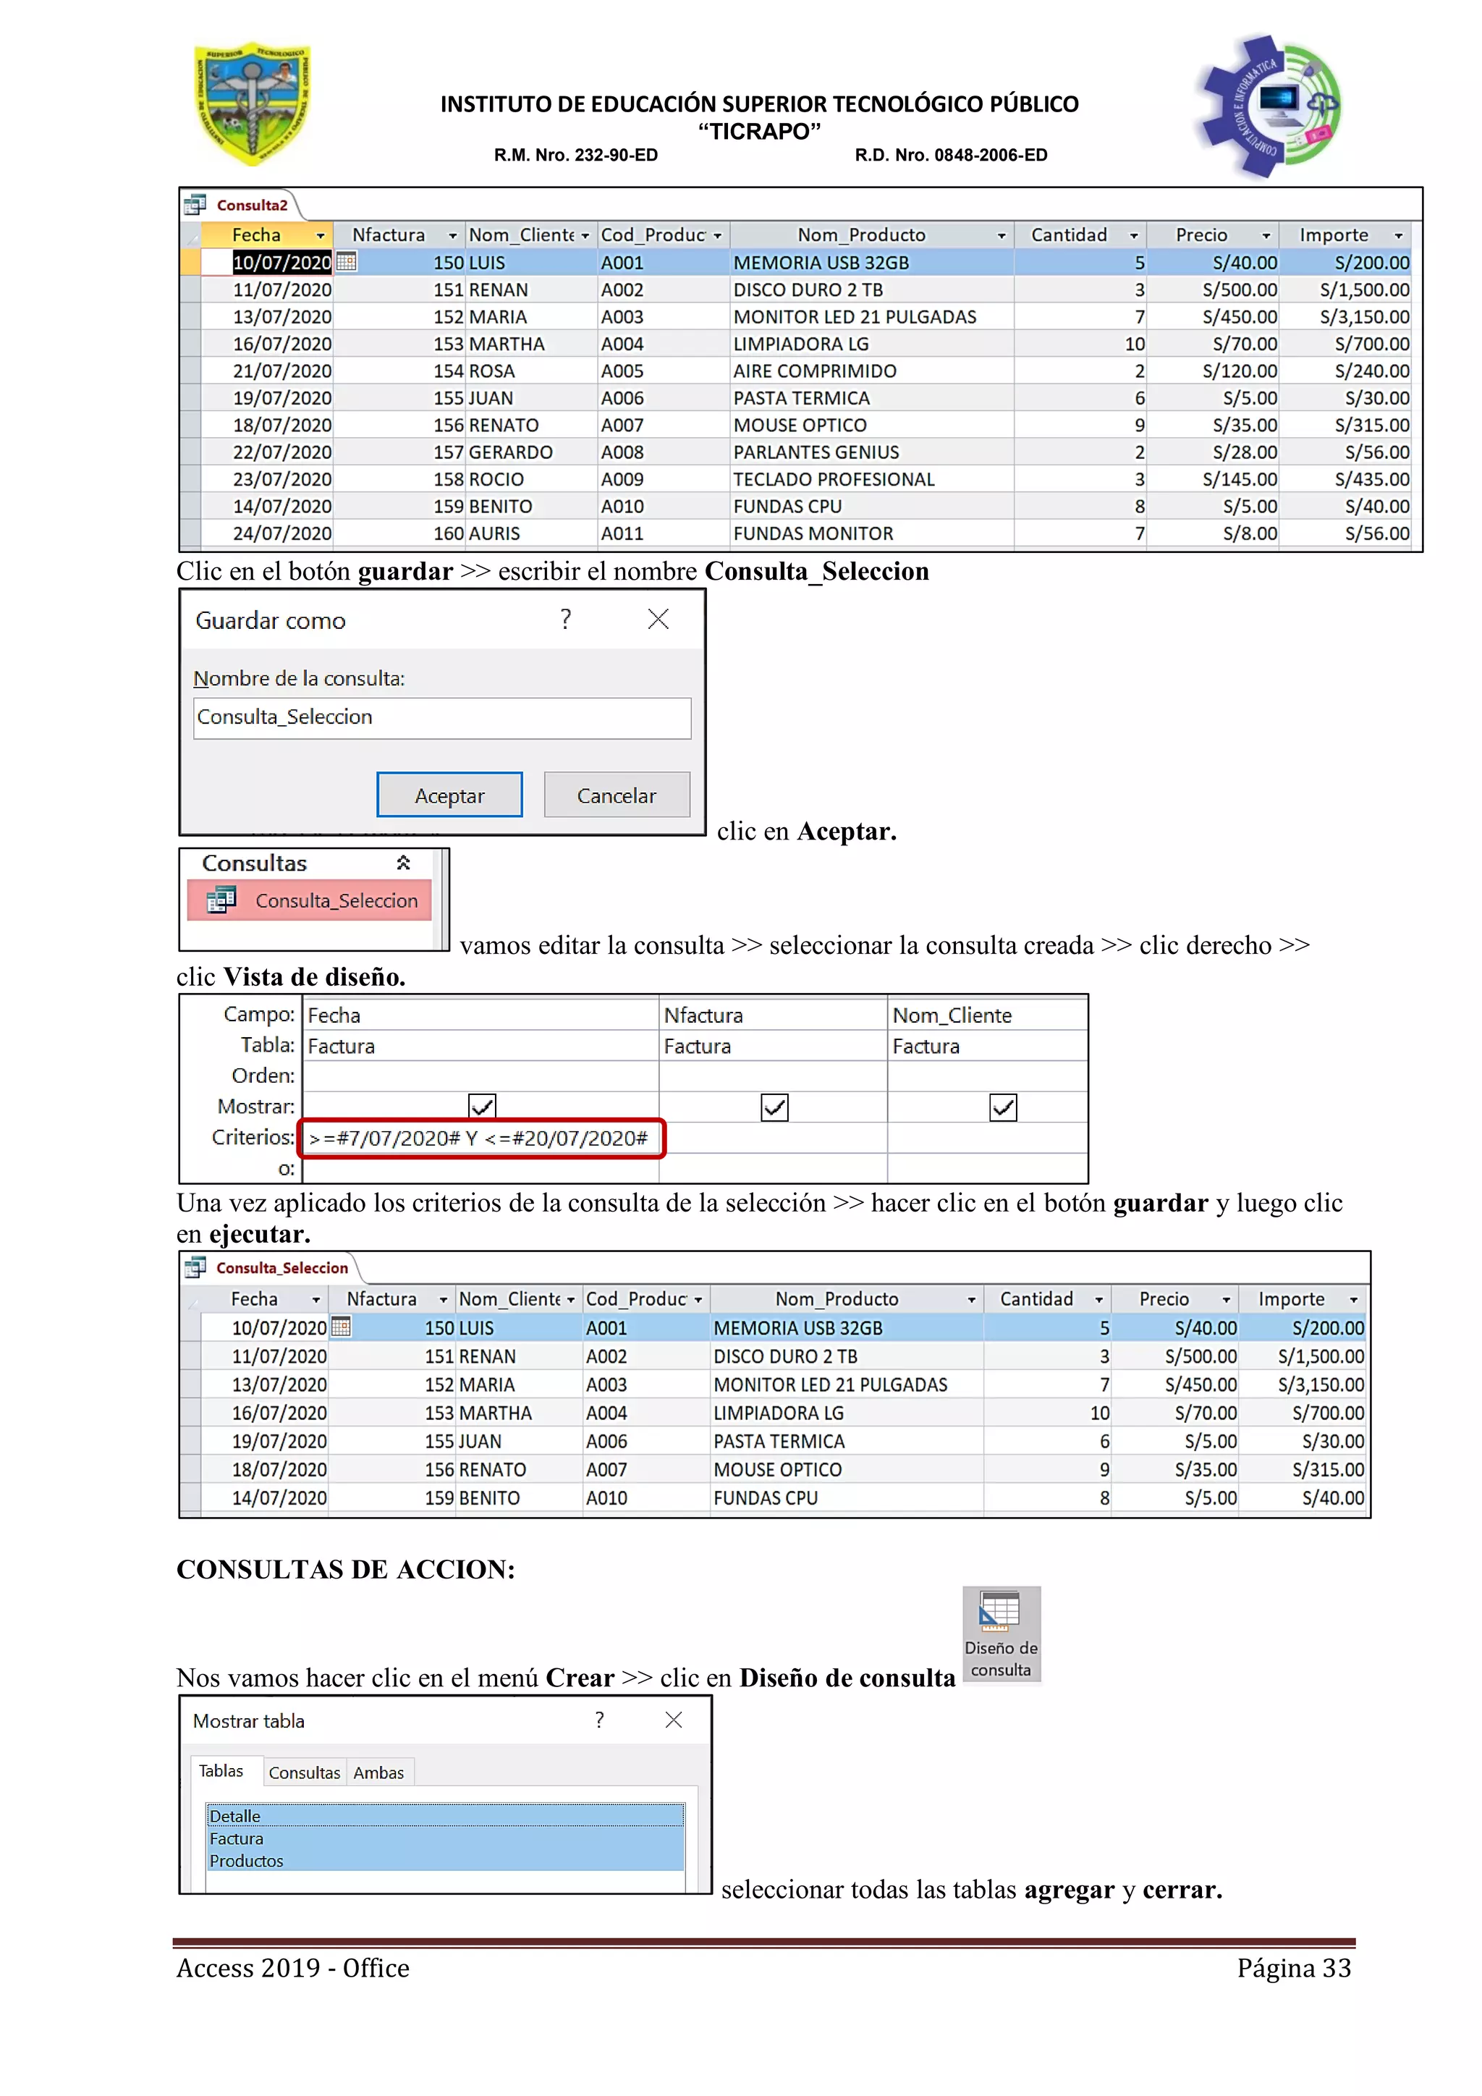Image resolution: width=1482 pixels, height=2096 pixels.
Task: Select the Ambas tab in Mostrar tabla
Action: coord(378,1772)
